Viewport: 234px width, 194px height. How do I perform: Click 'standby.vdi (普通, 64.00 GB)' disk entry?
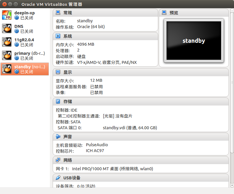(130, 128)
